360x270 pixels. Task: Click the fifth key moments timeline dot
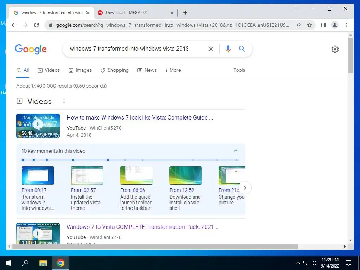click(108, 160)
